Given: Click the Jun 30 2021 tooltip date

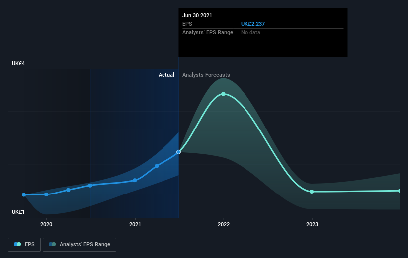Looking at the screenshot, I should [197, 15].
